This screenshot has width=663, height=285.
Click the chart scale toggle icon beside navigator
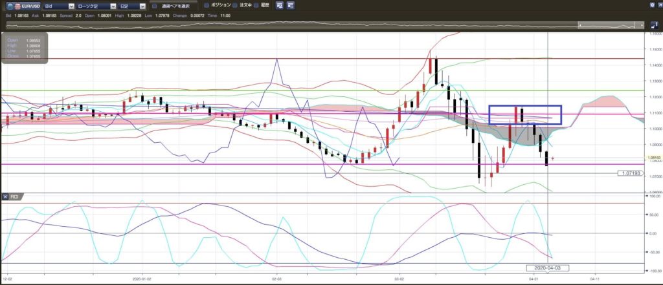[655, 25]
